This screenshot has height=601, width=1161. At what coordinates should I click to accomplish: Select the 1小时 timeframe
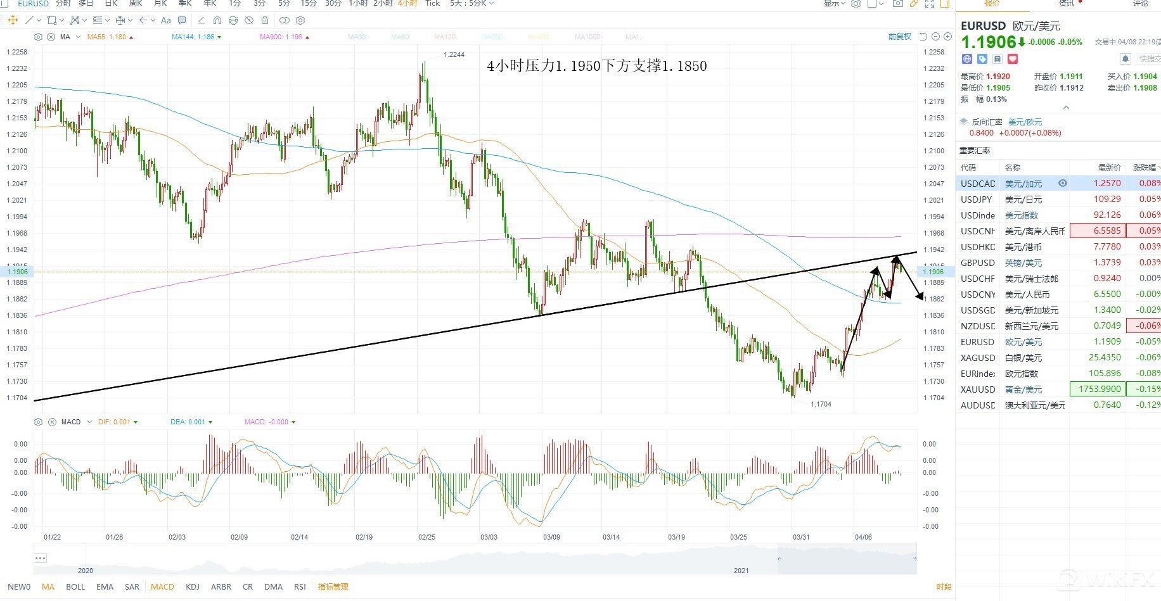(x=358, y=4)
